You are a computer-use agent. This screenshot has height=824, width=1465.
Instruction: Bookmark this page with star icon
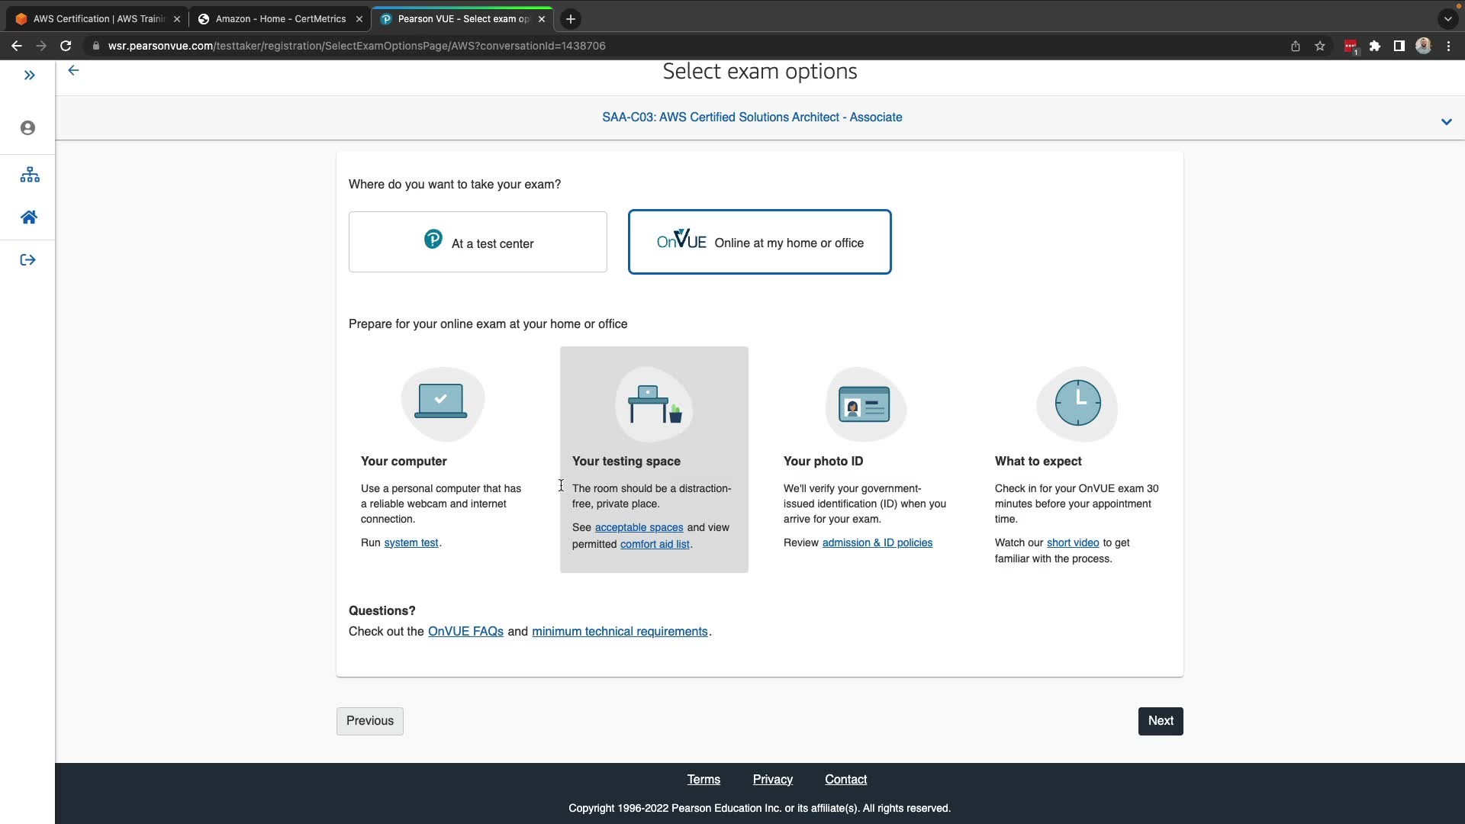coord(1320,46)
